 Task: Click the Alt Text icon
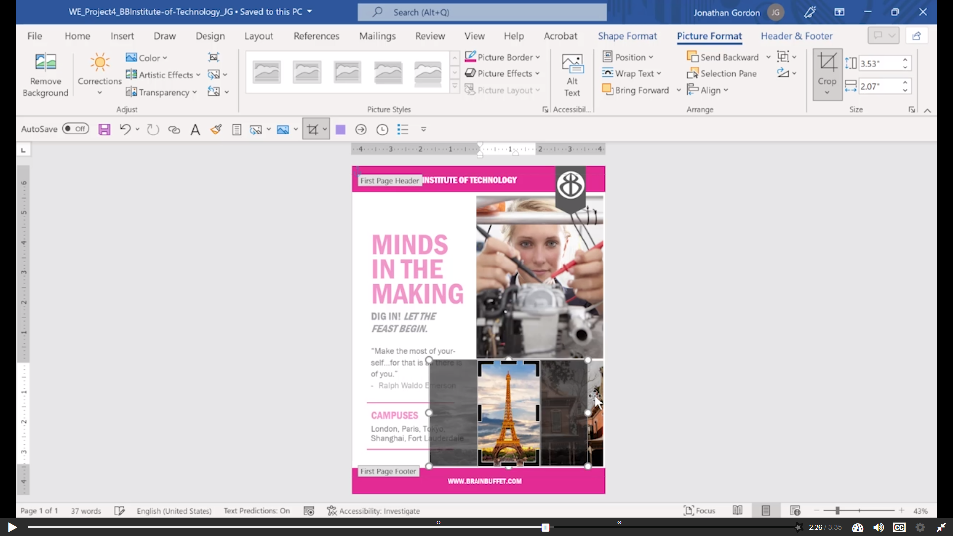[572, 65]
